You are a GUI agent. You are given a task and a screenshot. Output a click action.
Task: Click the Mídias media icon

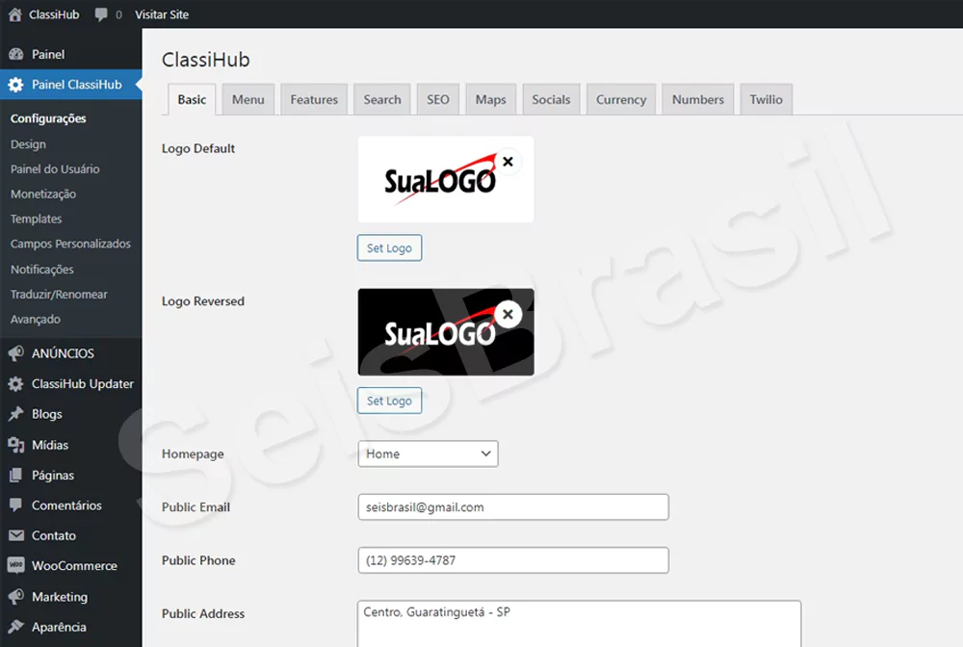point(16,445)
